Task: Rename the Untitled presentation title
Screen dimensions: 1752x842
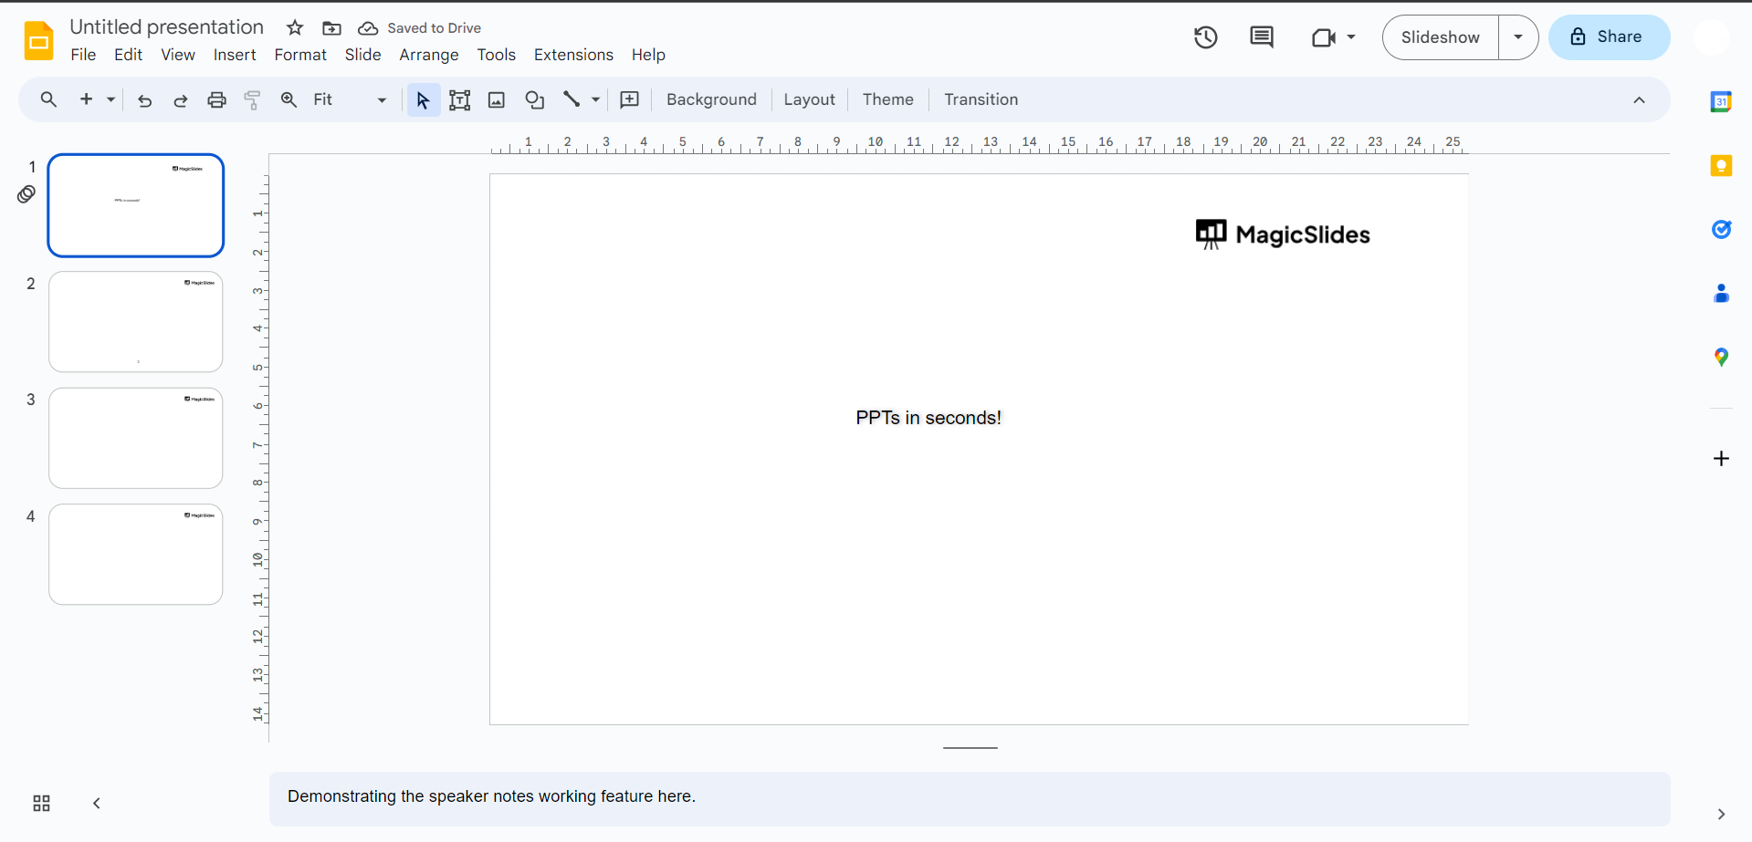Action: point(166,27)
